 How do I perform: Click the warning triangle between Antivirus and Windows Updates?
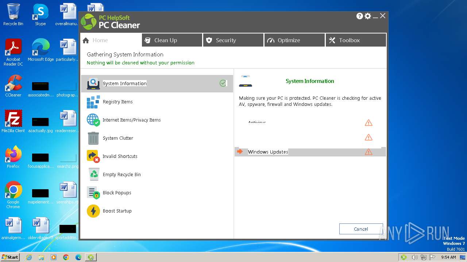pos(368,137)
